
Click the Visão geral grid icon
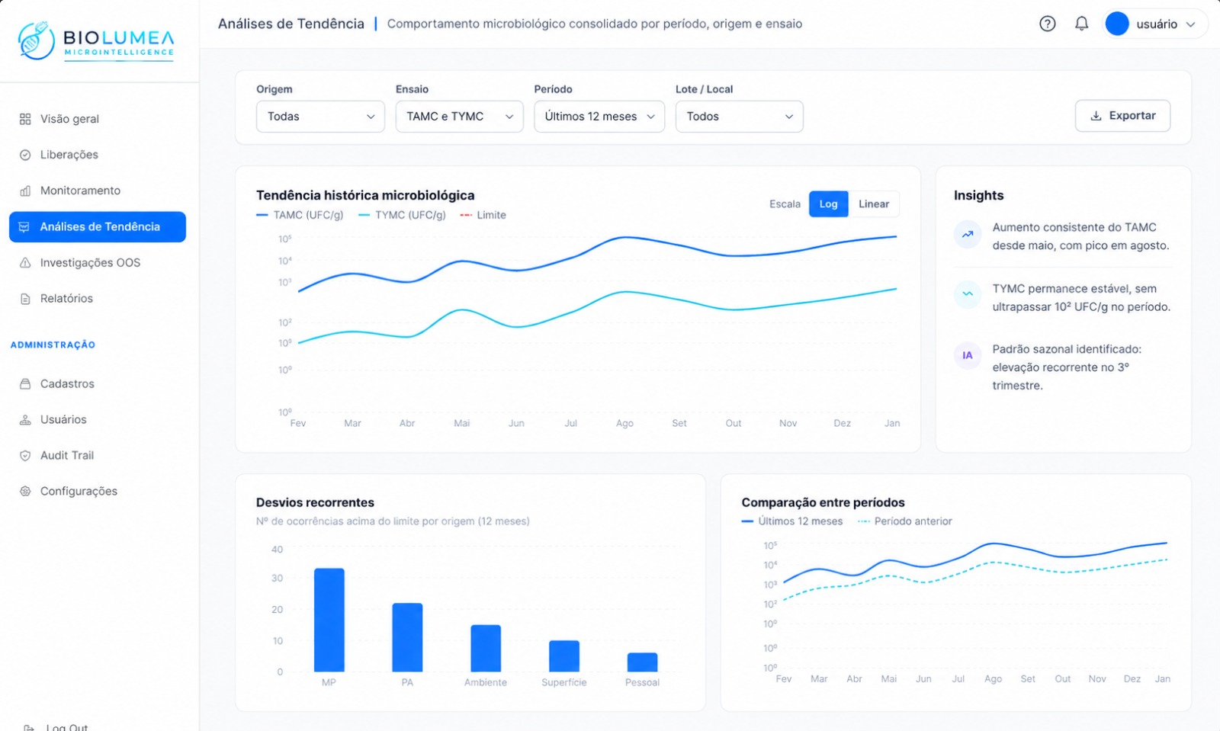click(x=25, y=119)
